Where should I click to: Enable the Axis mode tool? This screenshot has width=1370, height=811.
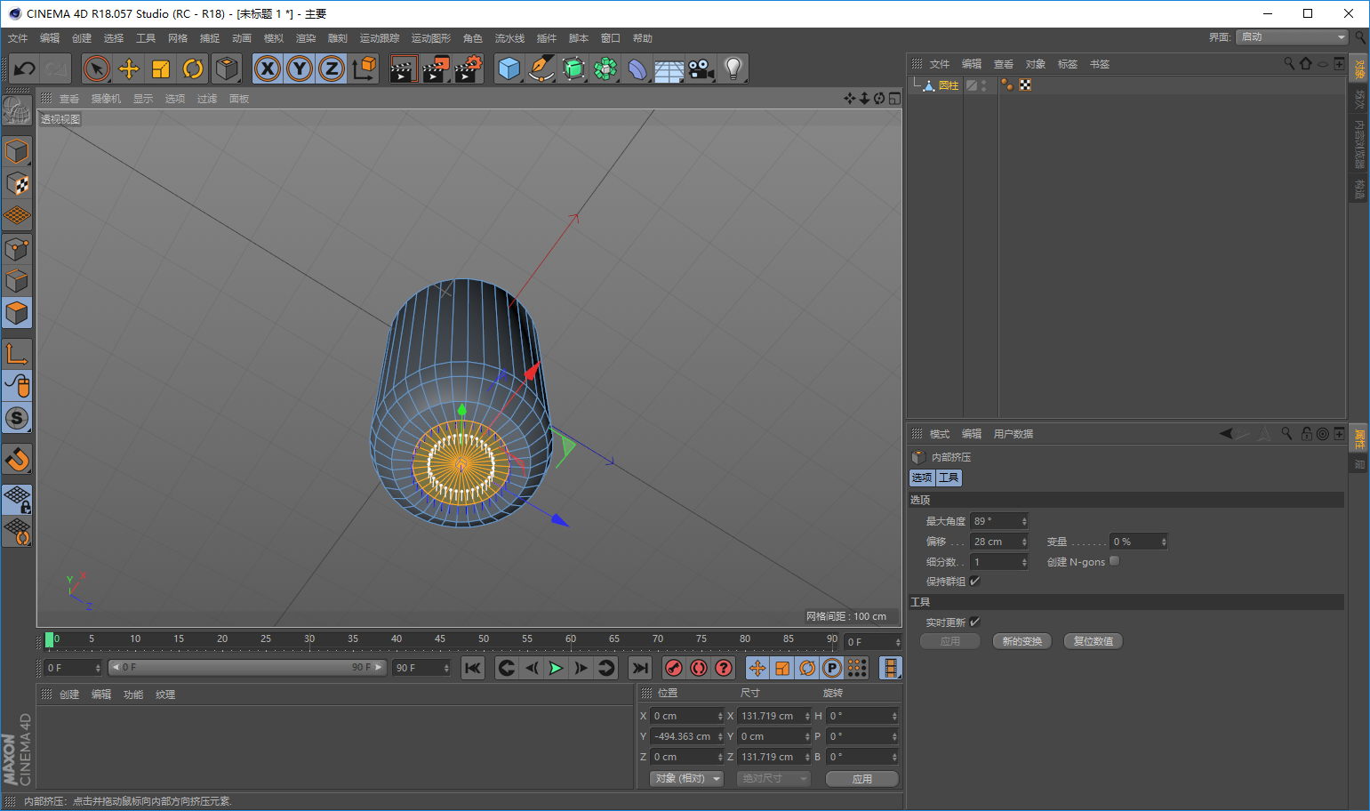tap(17, 354)
